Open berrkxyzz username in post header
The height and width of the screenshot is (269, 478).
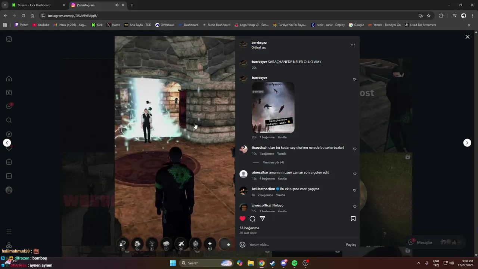click(259, 43)
